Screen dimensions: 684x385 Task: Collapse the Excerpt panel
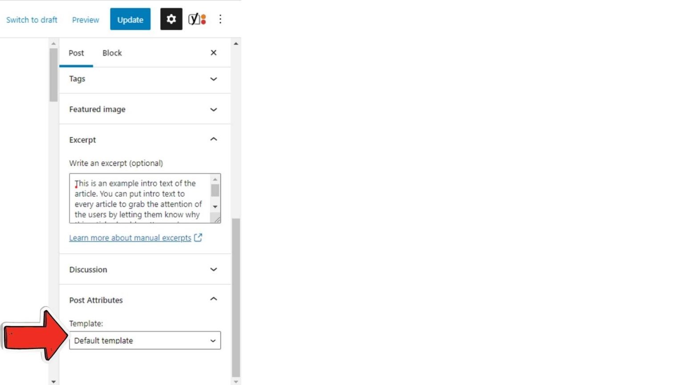tap(145, 139)
